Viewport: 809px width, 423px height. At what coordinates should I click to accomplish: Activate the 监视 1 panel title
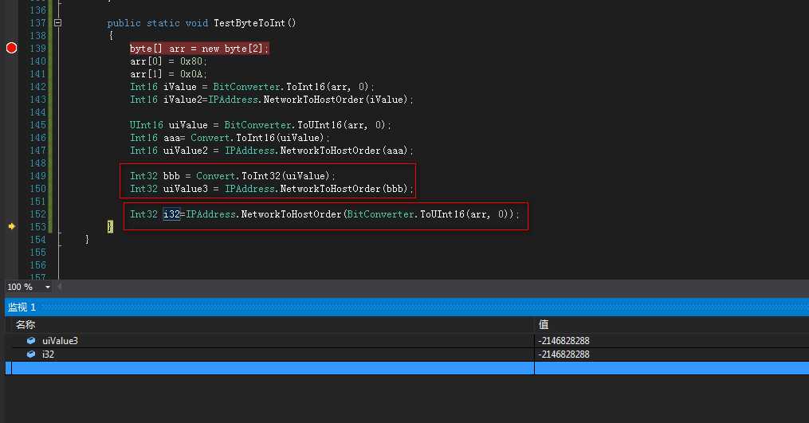pos(22,307)
